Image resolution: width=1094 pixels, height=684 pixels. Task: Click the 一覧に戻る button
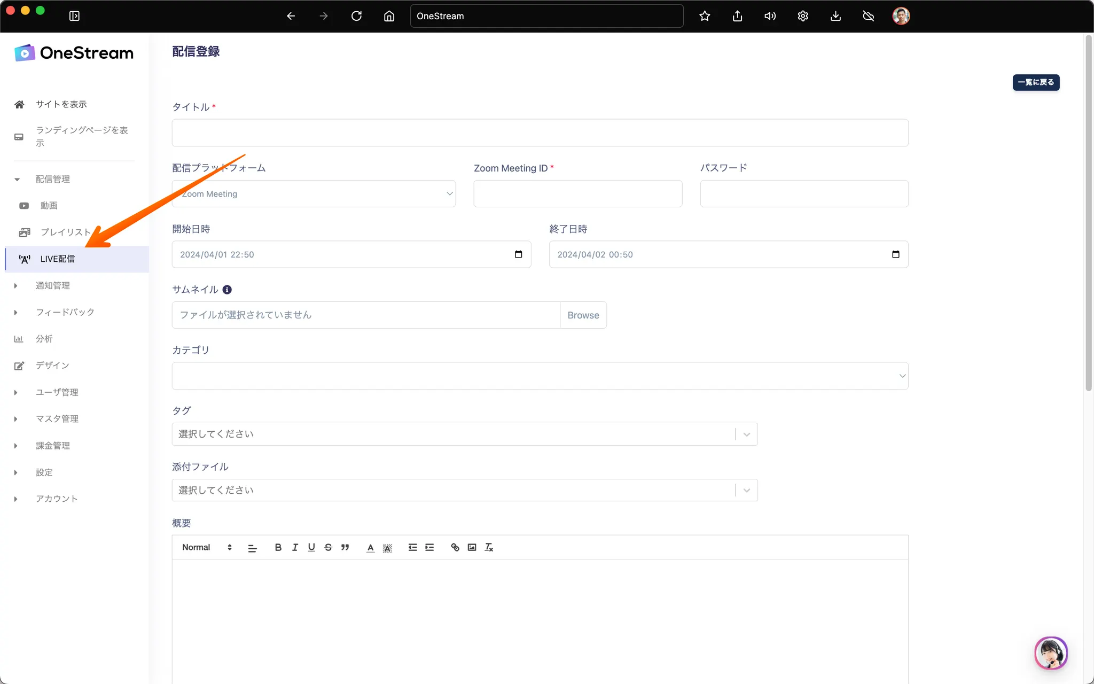[x=1036, y=82]
